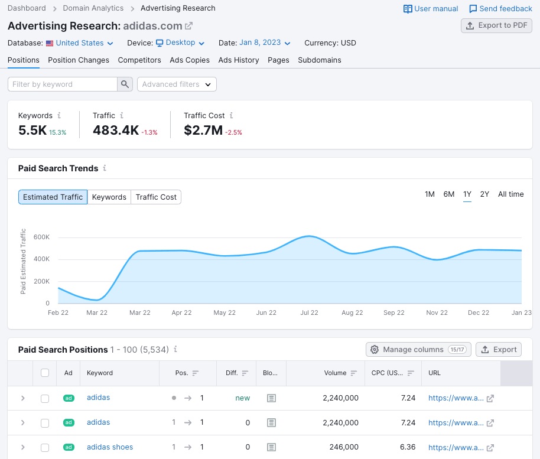Click green ad badge in first adidas row
The width and height of the screenshot is (540, 459).
click(69, 398)
